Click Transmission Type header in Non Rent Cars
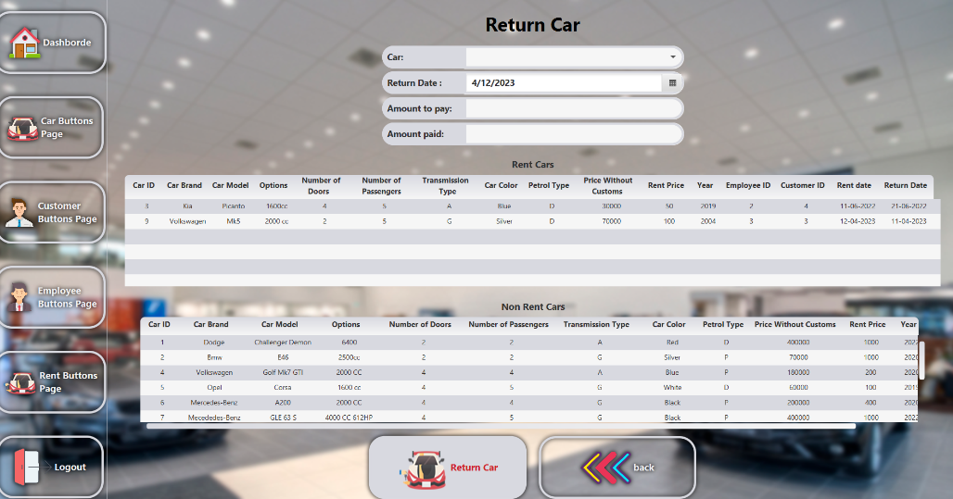Viewport: 953px width, 499px height. point(596,325)
